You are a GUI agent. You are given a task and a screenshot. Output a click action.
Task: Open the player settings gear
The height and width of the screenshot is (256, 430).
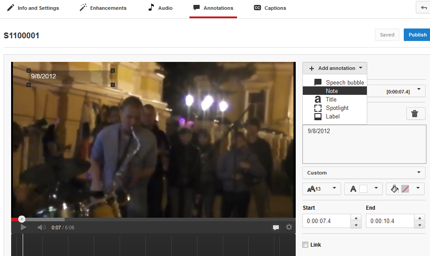click(289, 227)
